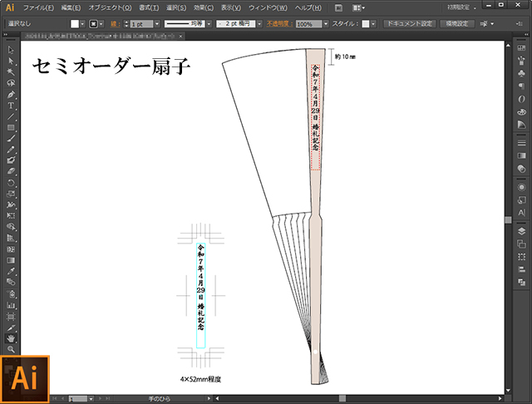Click the stroke weight stepper arrows
532x404 pixels.
126,24
